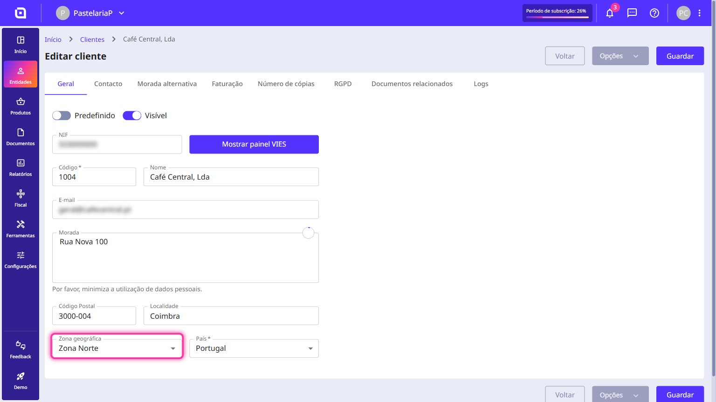Open the help question mark icon
Viewport: 716px width, 402px height.
click(x=654, y=13)
